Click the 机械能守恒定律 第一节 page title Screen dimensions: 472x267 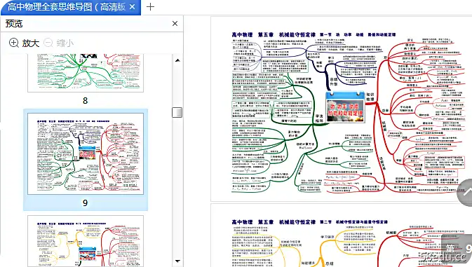click(x=313, y=34)
